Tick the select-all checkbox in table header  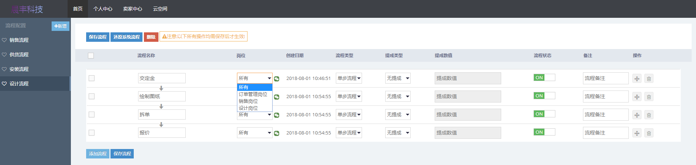point(91,56)
